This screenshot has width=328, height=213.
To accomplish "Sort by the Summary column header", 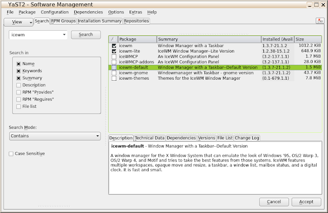I will click(209, 39).
